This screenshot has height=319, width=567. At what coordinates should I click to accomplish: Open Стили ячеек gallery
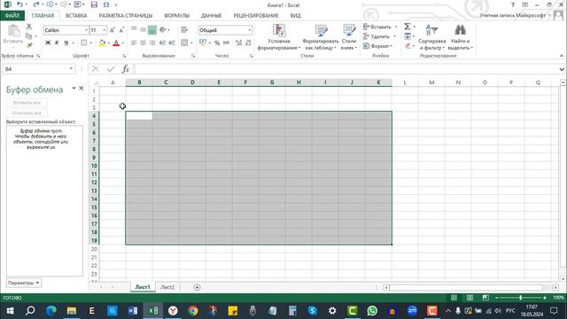tap(349, 37)
